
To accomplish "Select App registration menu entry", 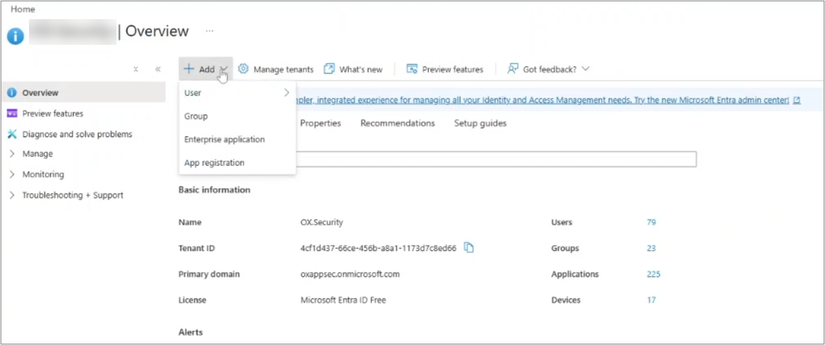I will coord(214,163).
